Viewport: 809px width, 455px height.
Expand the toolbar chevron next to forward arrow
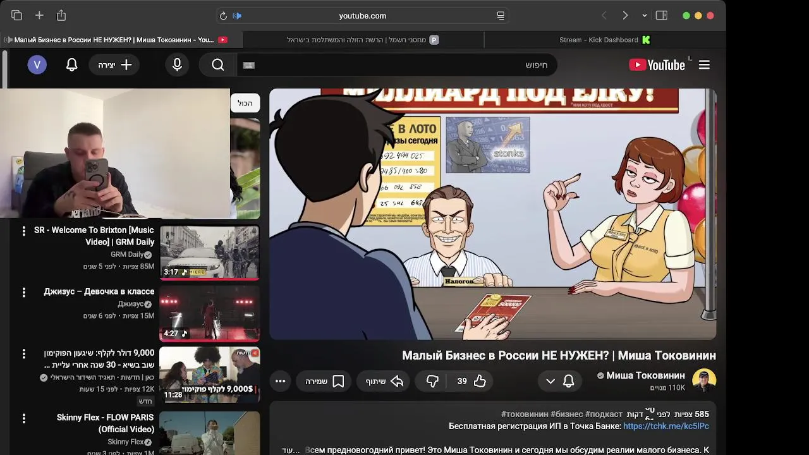point(644,16)
